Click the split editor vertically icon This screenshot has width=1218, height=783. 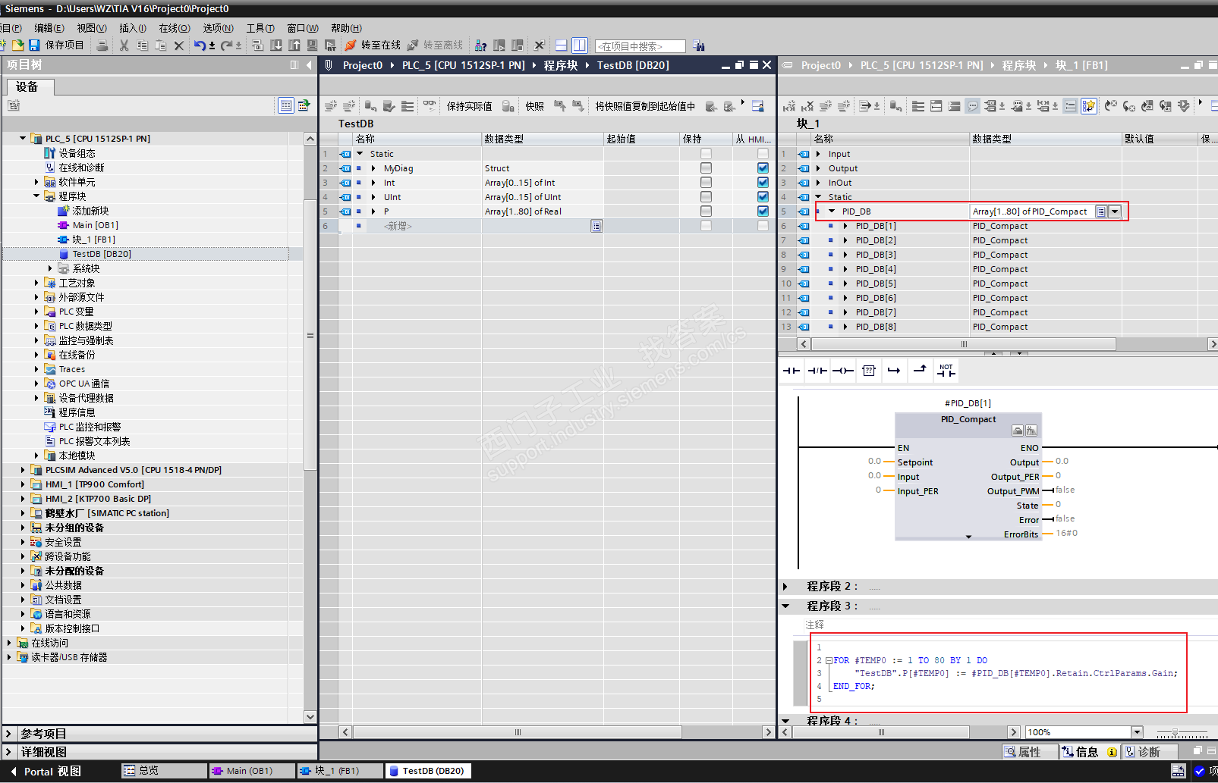click(x=580, y=45)
